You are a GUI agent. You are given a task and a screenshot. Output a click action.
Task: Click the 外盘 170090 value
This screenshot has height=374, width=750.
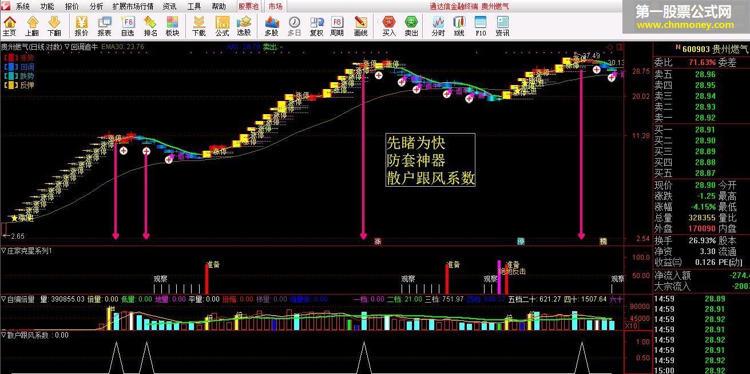point(702,229)
